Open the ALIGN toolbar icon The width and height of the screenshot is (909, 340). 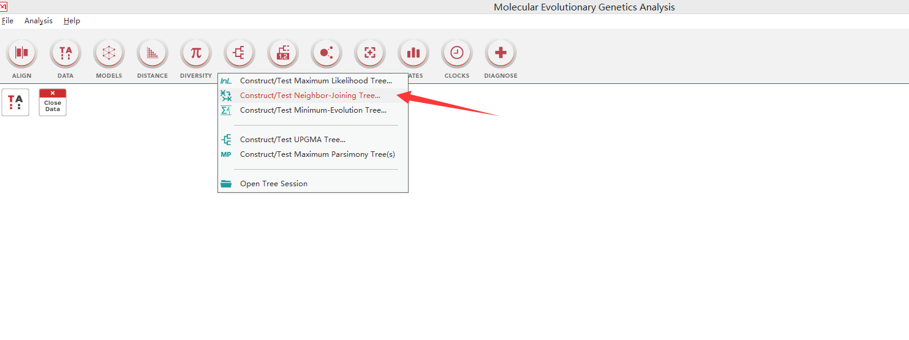point(21,53)
